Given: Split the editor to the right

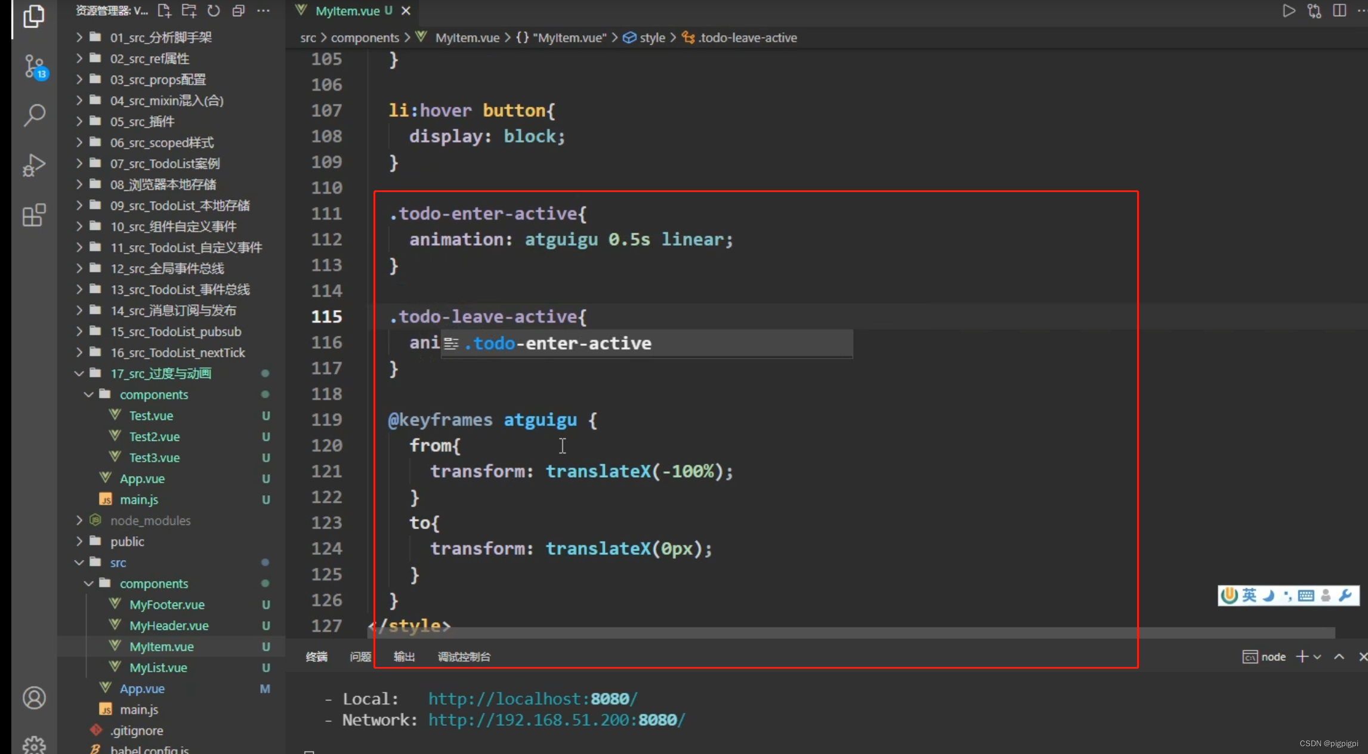Looking at the screenshot, I should [1339, 11].
